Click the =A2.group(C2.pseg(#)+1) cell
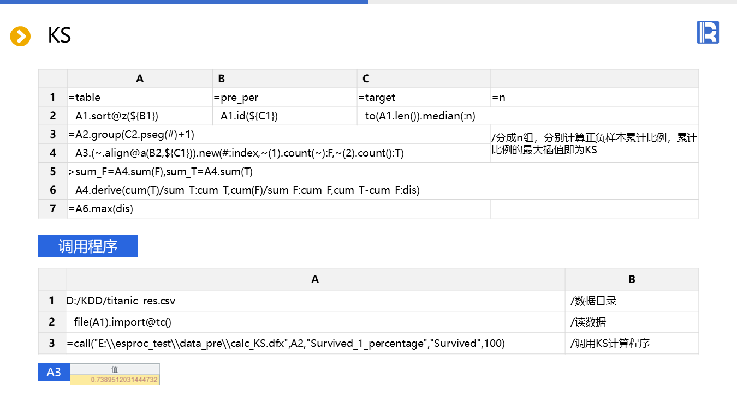 click(x=278, y=135)
